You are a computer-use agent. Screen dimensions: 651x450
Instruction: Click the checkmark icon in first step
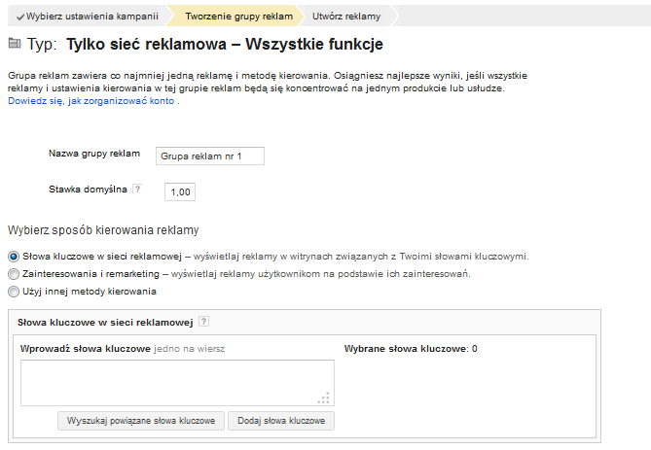tap(20, 17)
